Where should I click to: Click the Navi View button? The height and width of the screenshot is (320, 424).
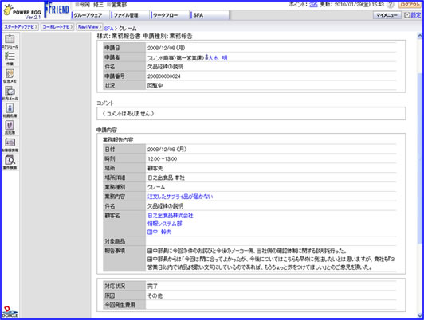point(89,27)
